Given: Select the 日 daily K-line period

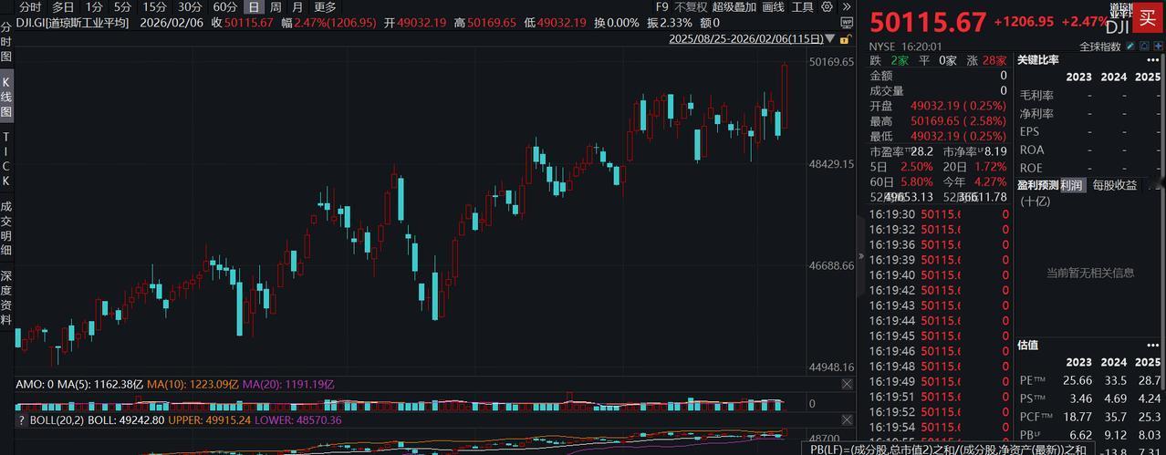Looking at the screenshot, I should 254,6.
